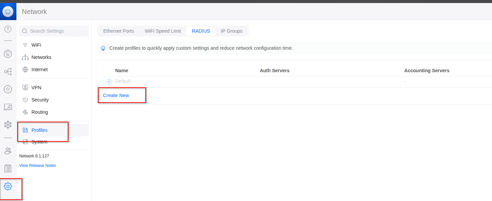Screen dimensions: 492x201
Task: Click the Search Settings field
Action: click(54, 31)
